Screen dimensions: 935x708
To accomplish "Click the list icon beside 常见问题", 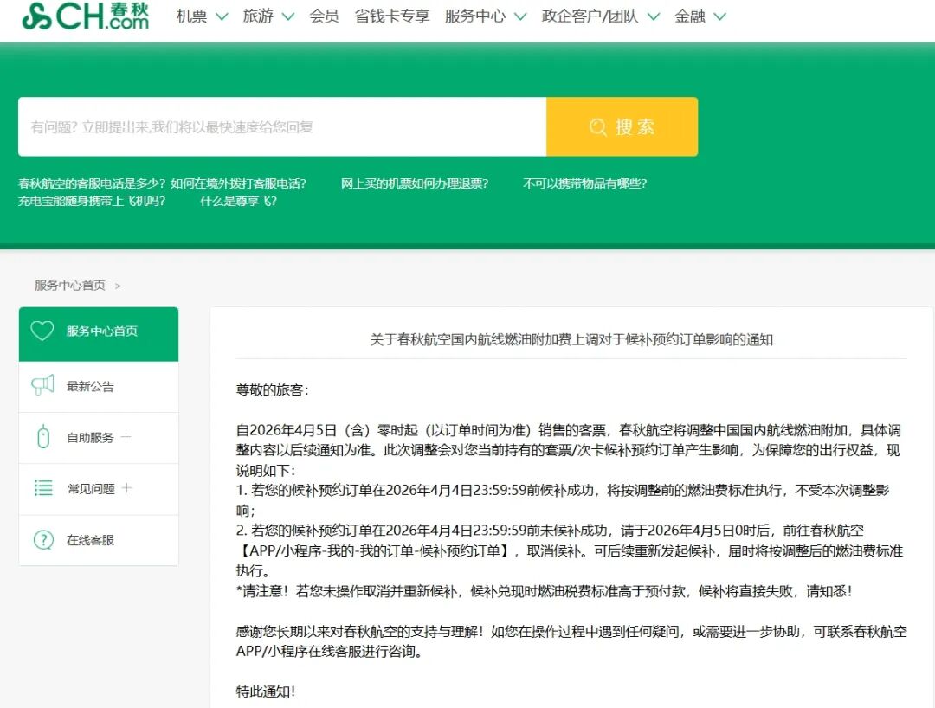I will 43,488.
